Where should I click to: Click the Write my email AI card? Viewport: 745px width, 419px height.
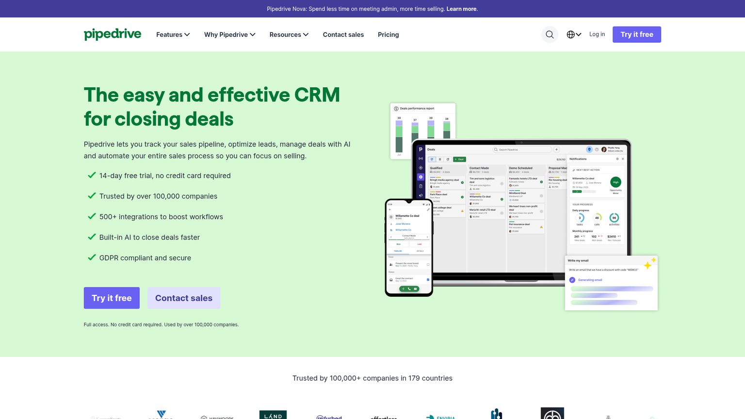612,283
